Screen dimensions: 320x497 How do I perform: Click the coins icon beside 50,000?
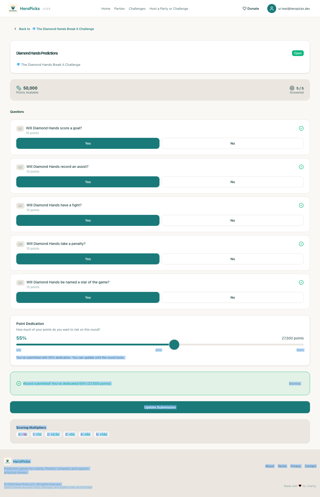tap(19, 88)
